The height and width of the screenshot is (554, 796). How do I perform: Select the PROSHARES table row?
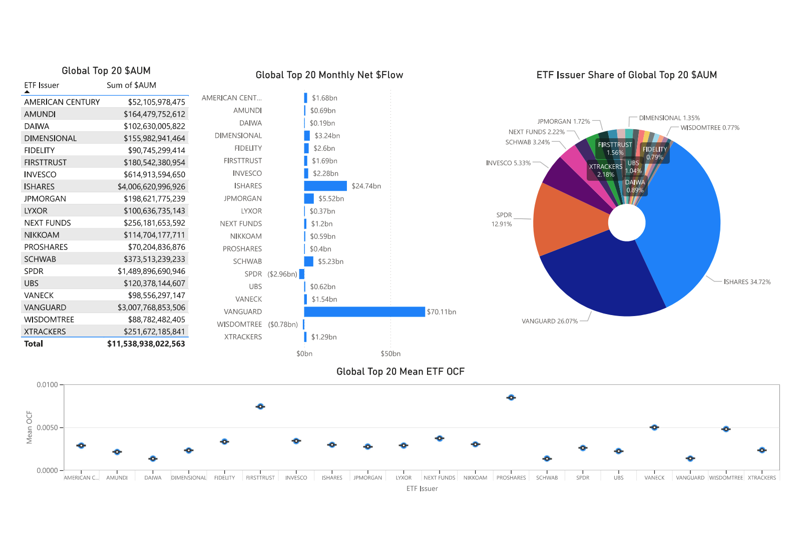pos(105,247)
